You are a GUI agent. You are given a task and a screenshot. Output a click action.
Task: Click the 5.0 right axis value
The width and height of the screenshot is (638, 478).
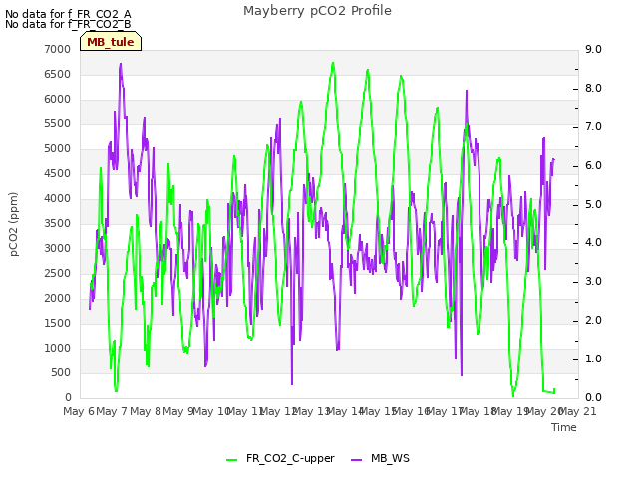pos(593,204)
